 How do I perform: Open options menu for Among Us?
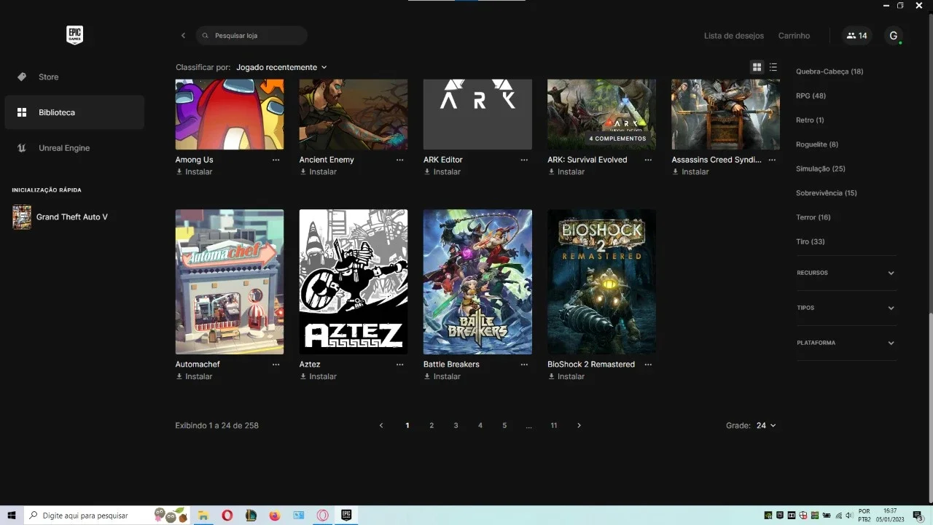[x=276, y=160]
